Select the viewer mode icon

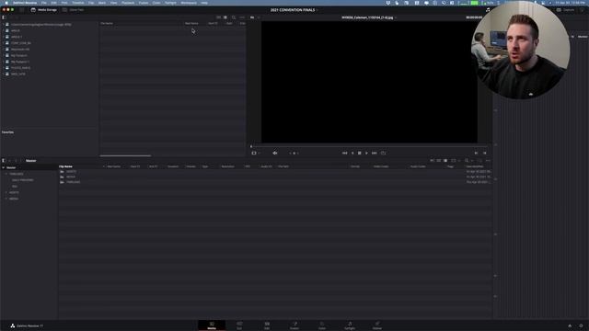[x=254, y=154]
